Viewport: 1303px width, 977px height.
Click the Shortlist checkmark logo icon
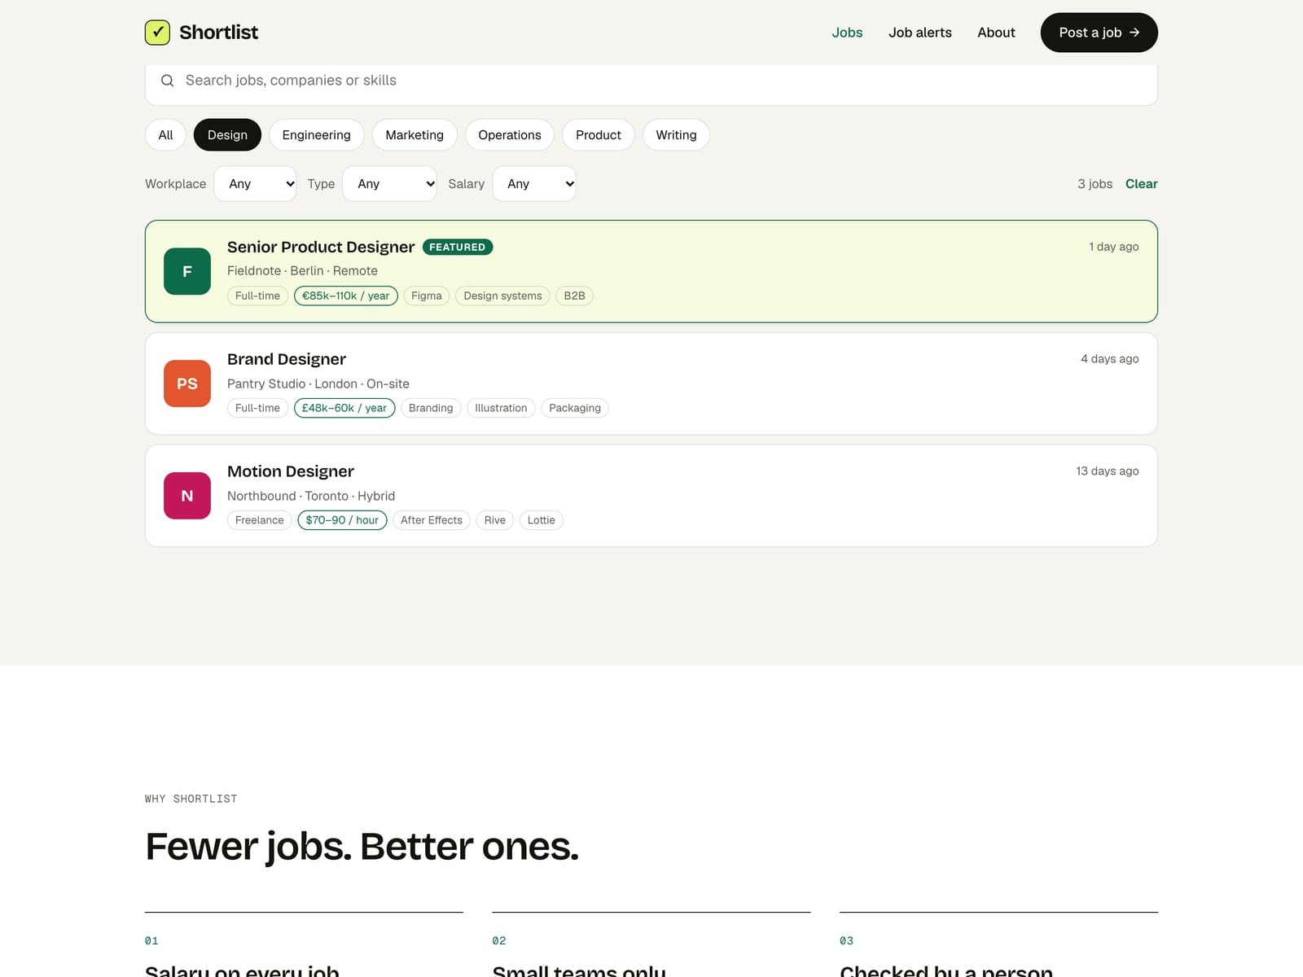point(157,33)
